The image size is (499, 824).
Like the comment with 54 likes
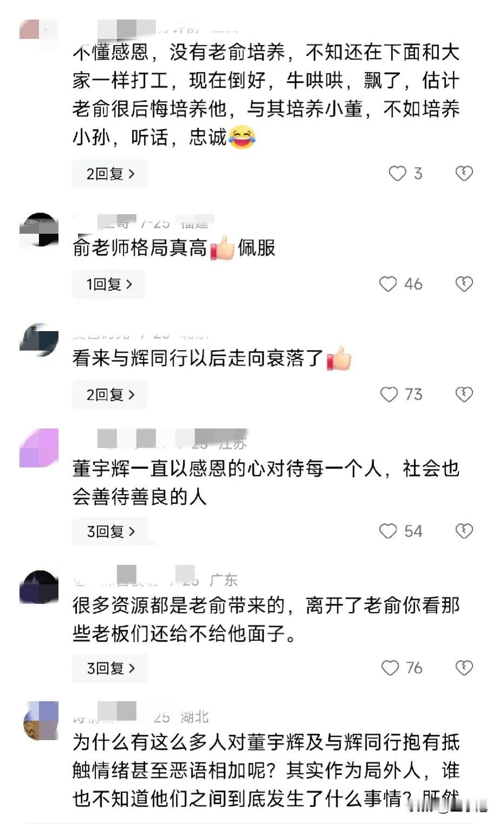pos(388,531)
